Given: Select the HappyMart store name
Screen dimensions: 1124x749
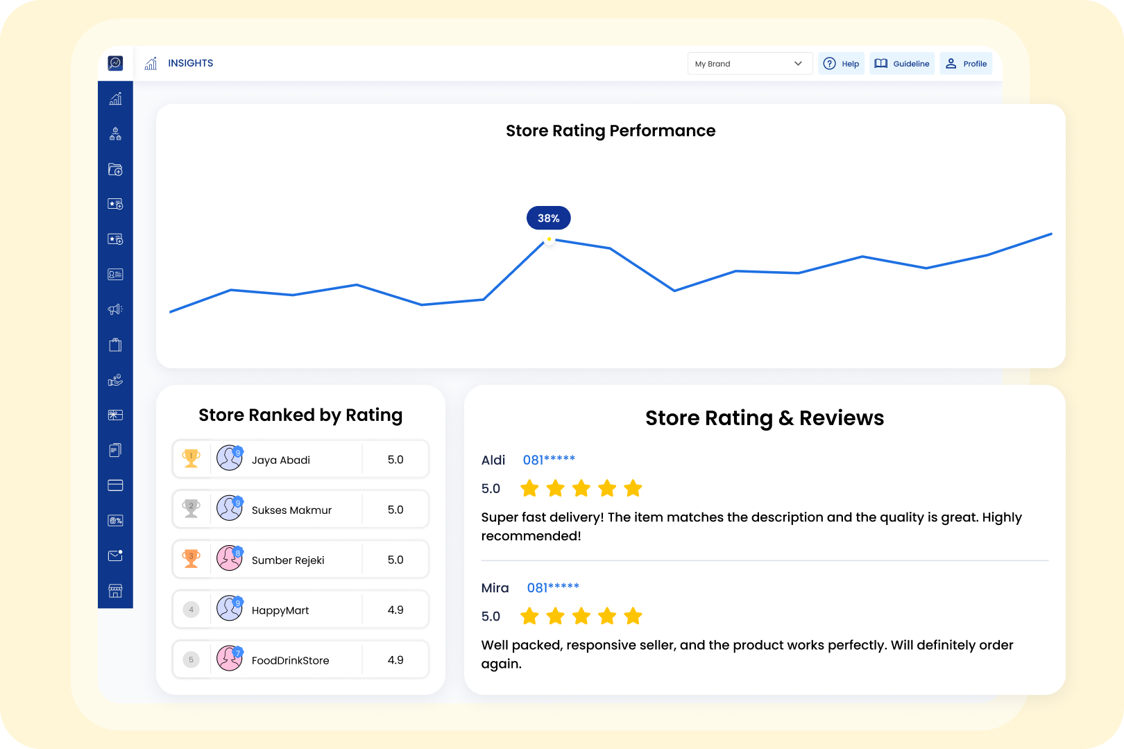Looking at the screenshot, I should [280, 610].
